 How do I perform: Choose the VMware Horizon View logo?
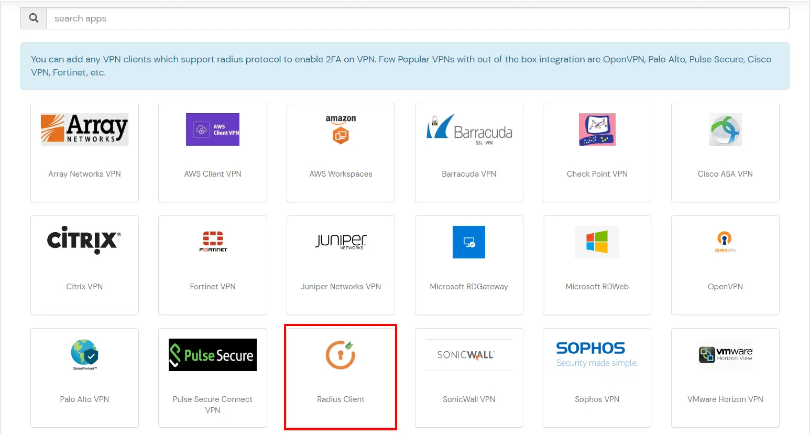pos(725,355)
